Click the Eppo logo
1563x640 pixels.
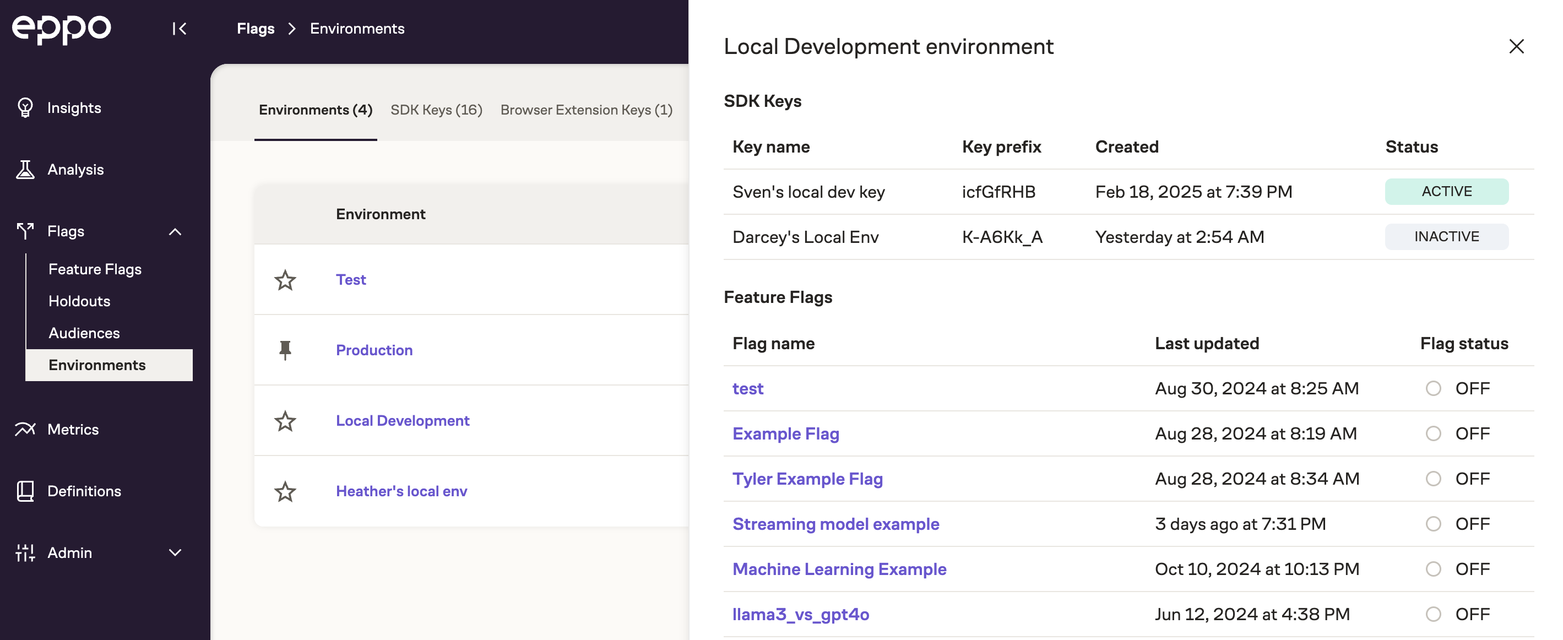click(61, 29)
